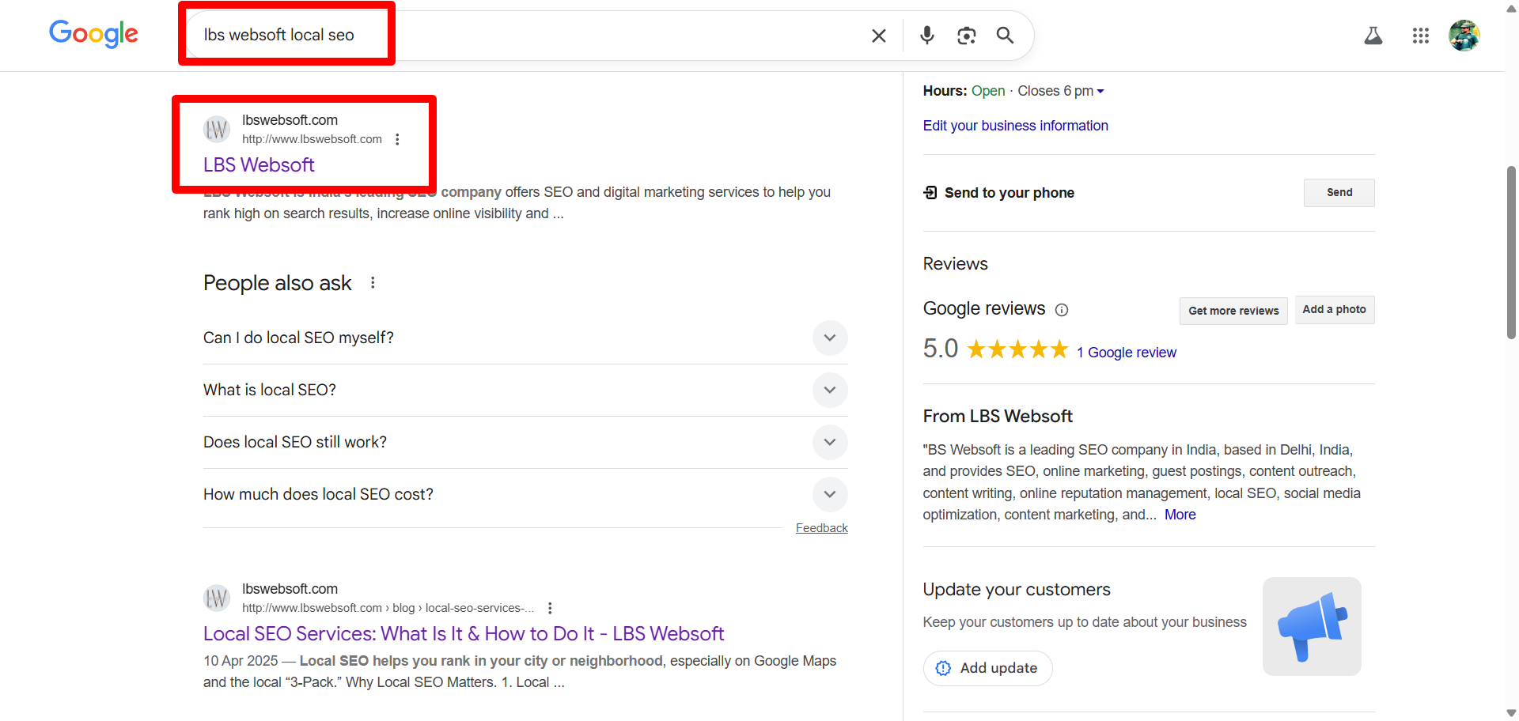Open three-dot menu beside first lbswebsoft.com result

(397, 140)
